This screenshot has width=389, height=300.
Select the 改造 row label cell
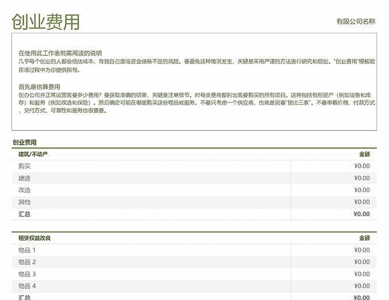[25, 190]
